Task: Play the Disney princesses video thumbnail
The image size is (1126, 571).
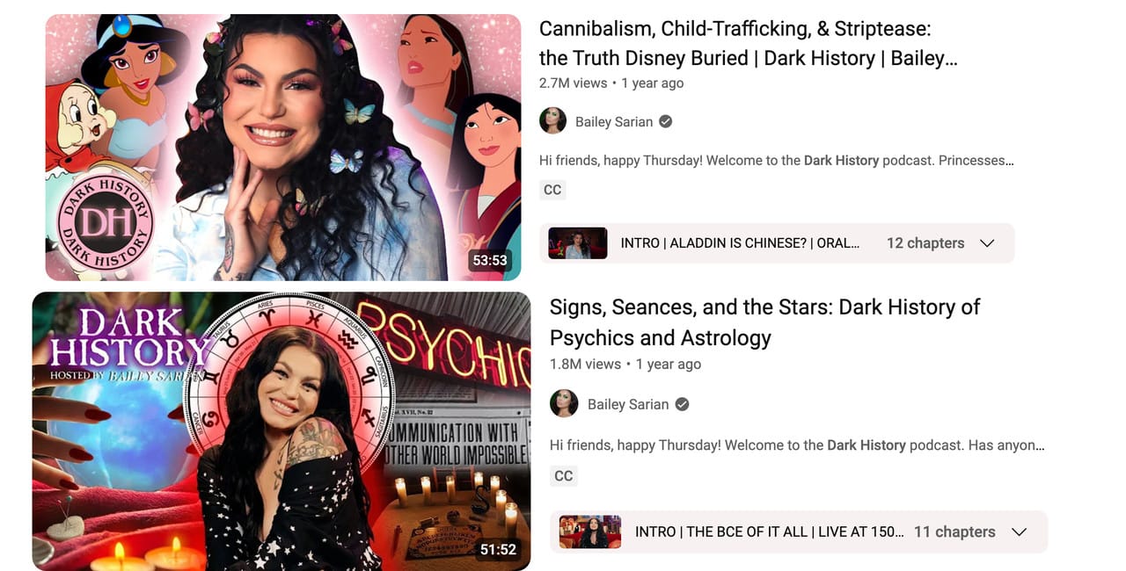Action: coord(283,148)
